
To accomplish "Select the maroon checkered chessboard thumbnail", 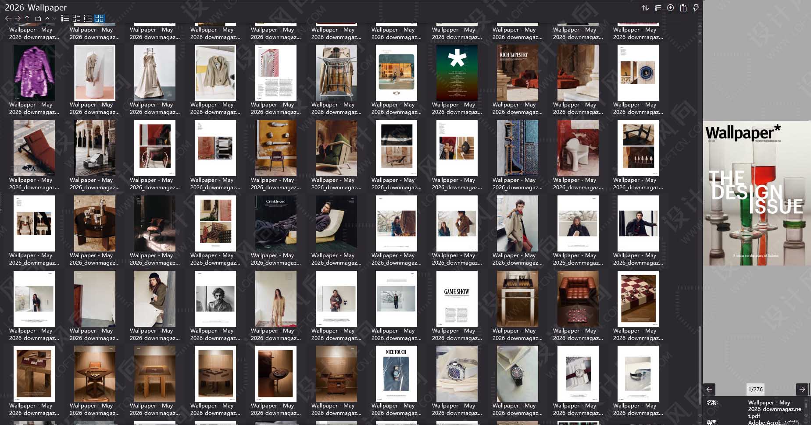I will coord(638,299).
